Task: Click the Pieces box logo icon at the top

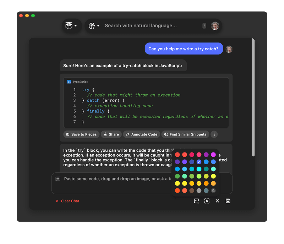Action: [69, 25]
